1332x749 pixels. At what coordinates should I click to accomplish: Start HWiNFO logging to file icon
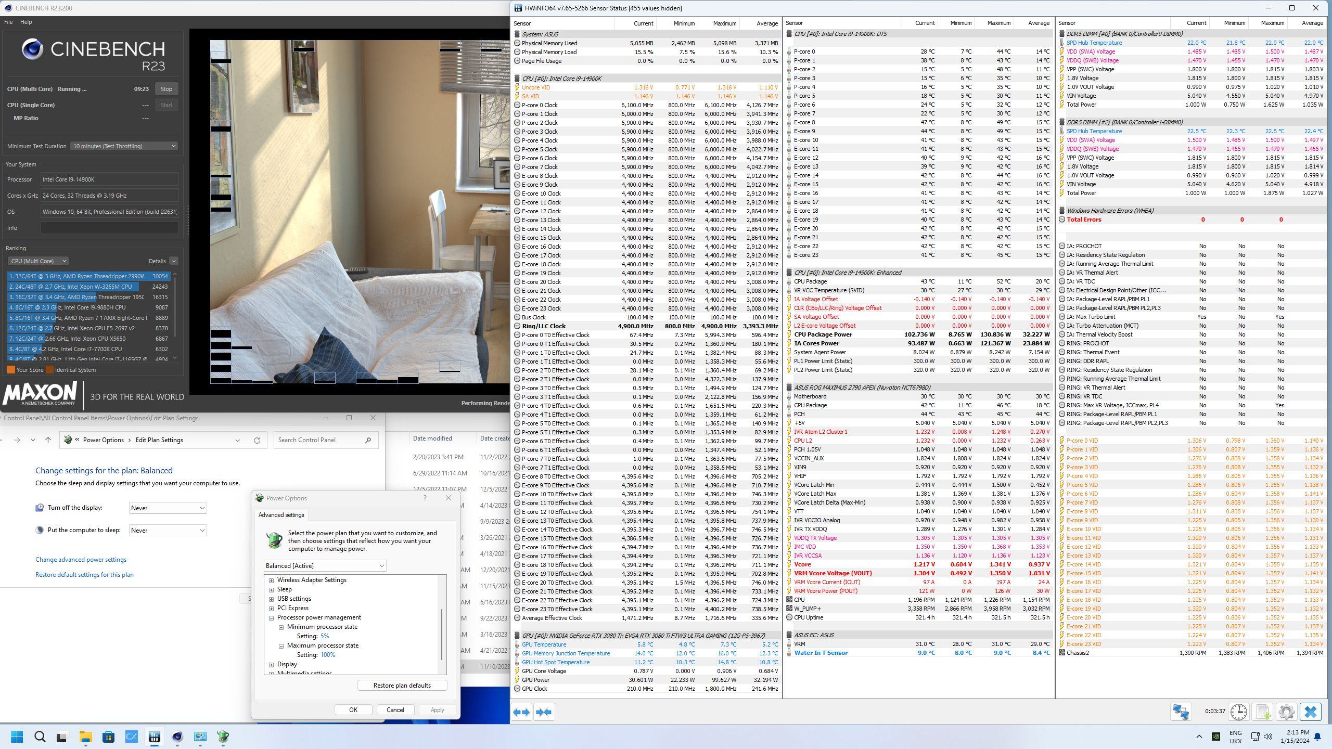(x=1263, y=712)
